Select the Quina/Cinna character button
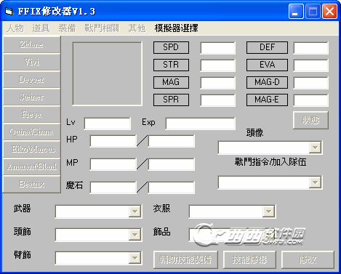341x274 pixels. tap(31, 132)
